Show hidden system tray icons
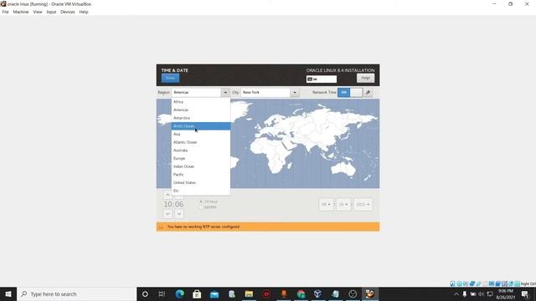536x301 pixels. 456,293
